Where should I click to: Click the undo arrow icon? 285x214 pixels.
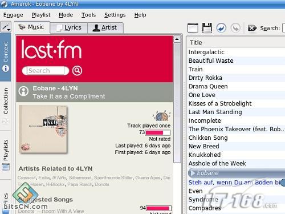pos(221,28)
